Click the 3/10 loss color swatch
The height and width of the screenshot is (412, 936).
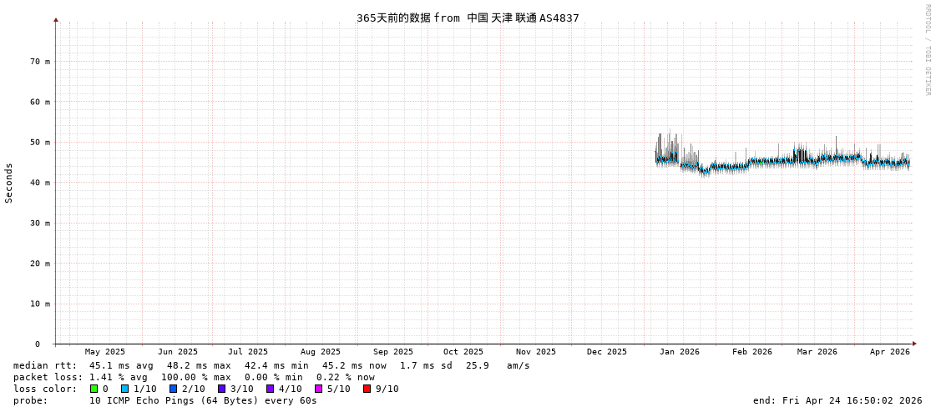[222, 389]
